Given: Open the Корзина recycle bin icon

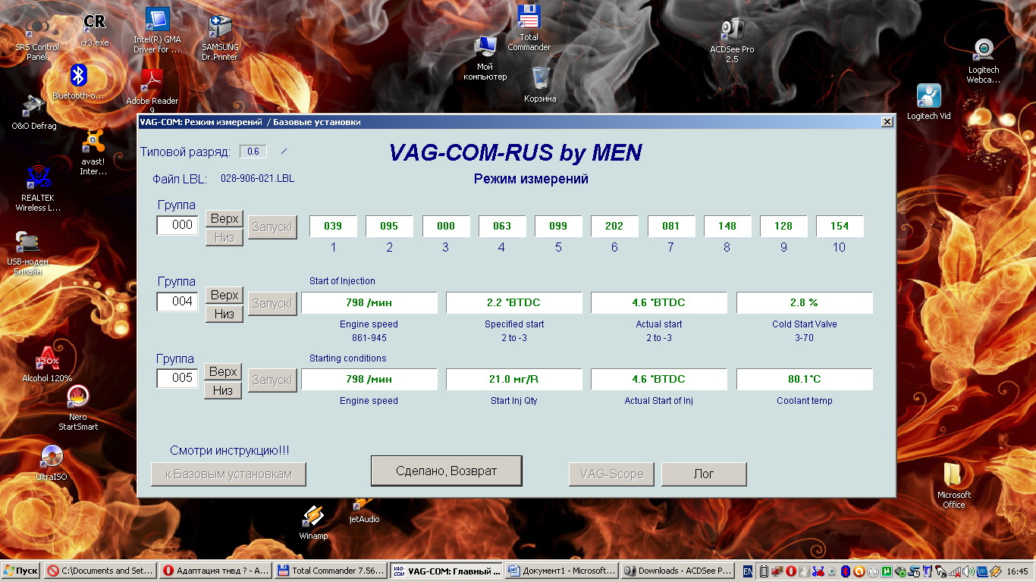Looking at the screenshot, I should pyautogui.click(x=540, y=83).
